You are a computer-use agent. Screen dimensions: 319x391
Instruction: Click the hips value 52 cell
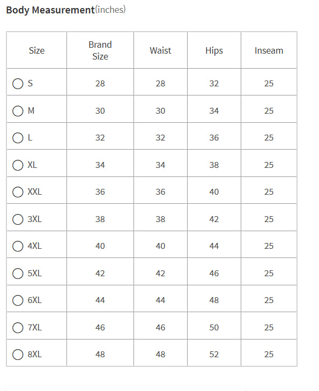214,353
